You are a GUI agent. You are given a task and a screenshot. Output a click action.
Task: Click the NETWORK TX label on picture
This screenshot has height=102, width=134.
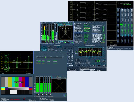click(x=19, y=83)
